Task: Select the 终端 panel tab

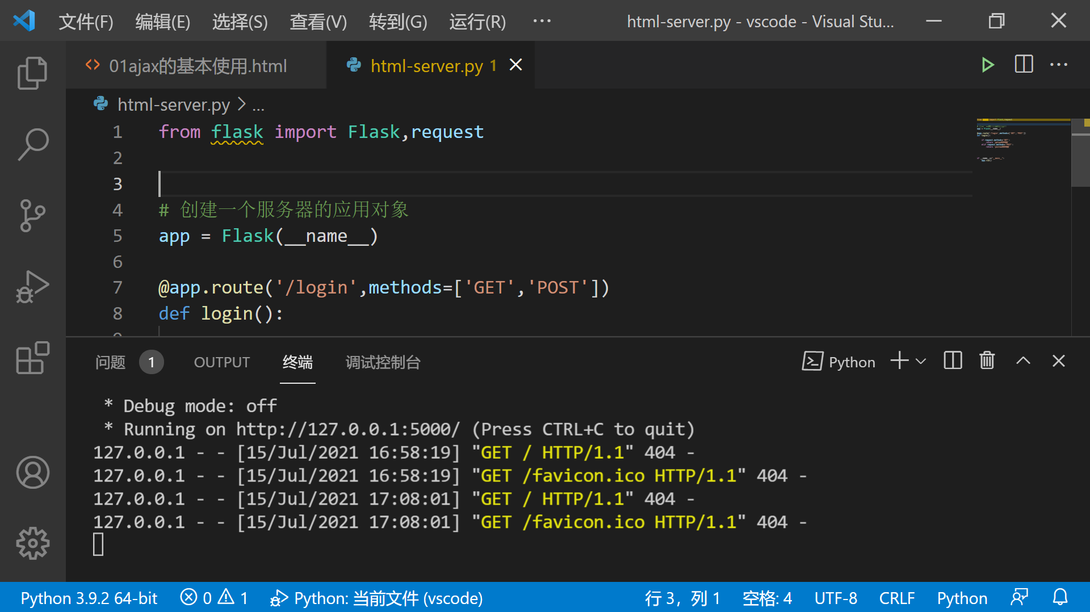Action: tap(297, 362)
